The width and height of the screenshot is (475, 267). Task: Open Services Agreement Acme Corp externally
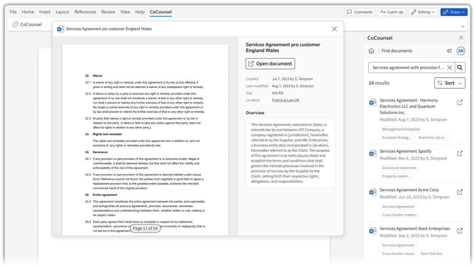[x=460, y=192]
